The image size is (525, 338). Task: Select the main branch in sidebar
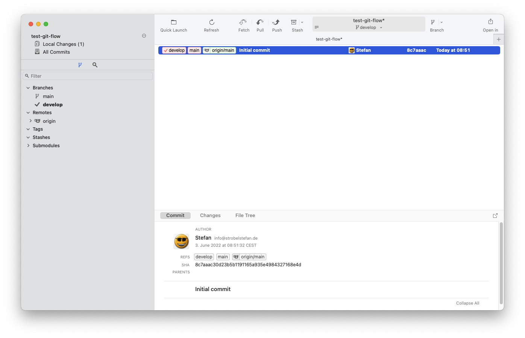tap(48, 96)
